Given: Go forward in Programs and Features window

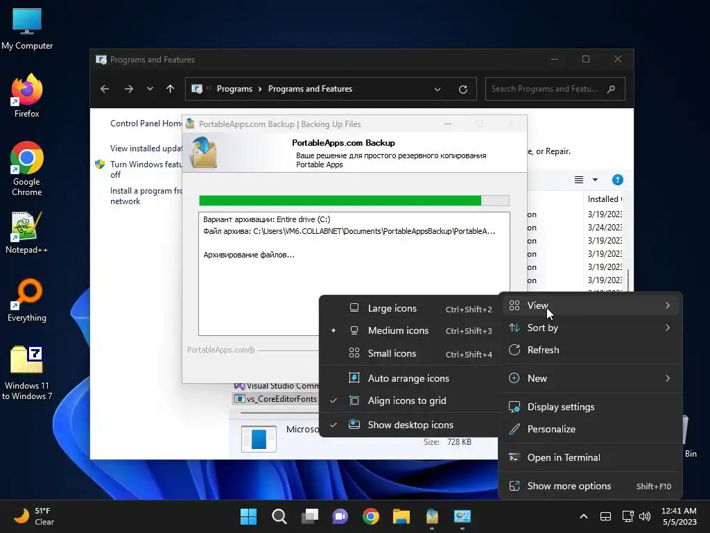Looking at the screenshot, I should click(128, 89).
